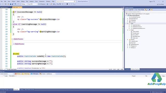Toggle the 0 Errors filter
The image size is (166, 93).
click(x=18, y=74)
